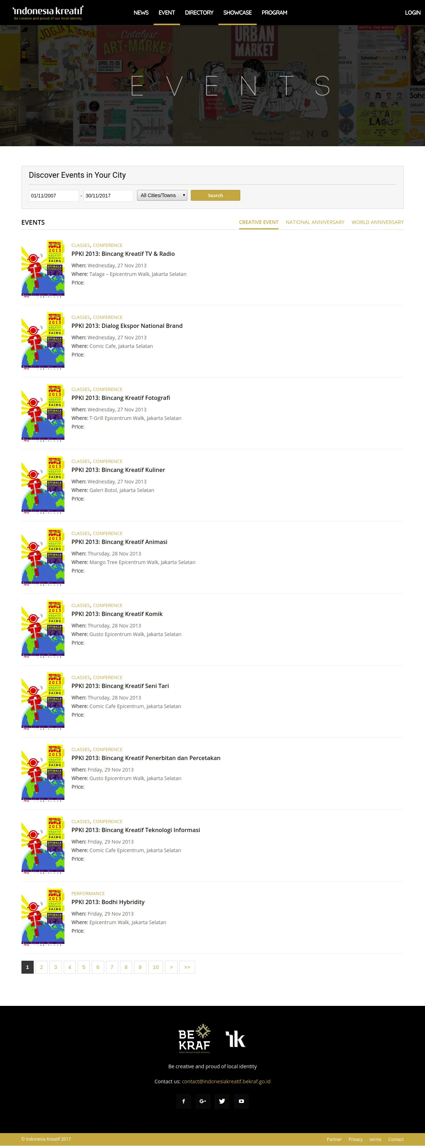Click the IK logo in the footer
The height and width of the screenshot is (1146, 425).
(236, 1039)
